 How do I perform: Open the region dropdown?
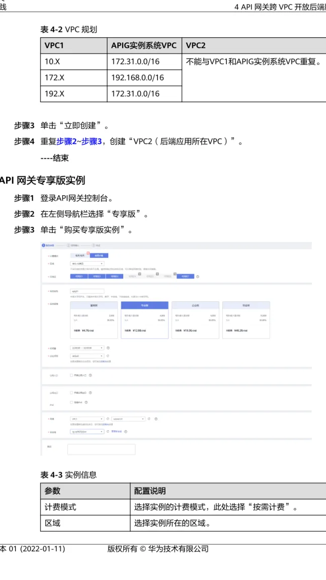tap(87, 264)
